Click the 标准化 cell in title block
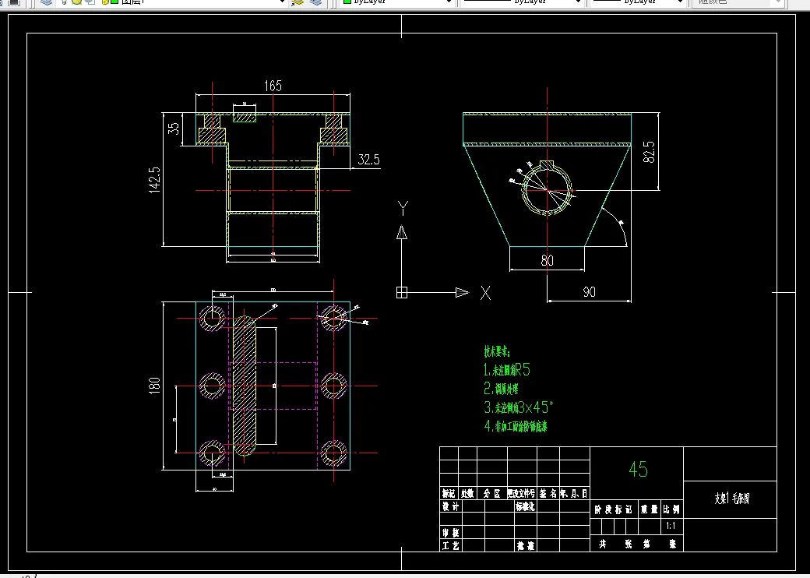This screenshot has height=578, width=810. pos(526,506)
